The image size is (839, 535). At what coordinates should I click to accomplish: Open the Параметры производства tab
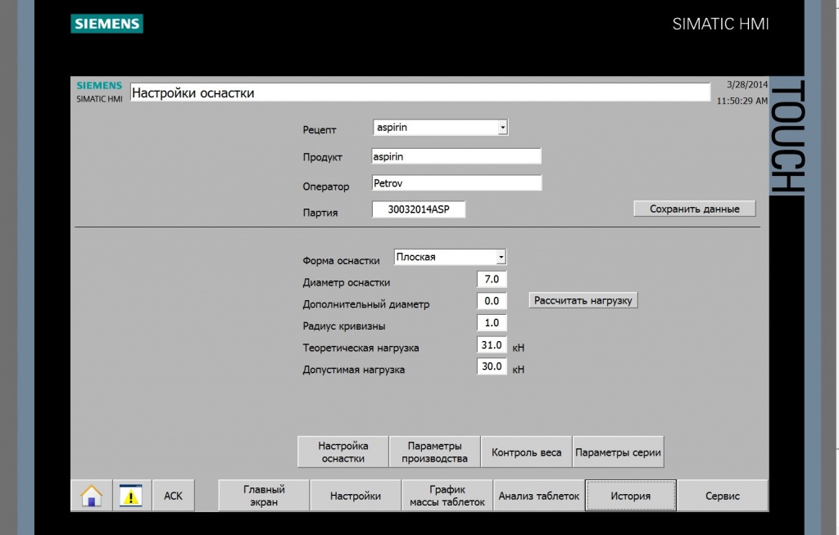tap(434, 452)
